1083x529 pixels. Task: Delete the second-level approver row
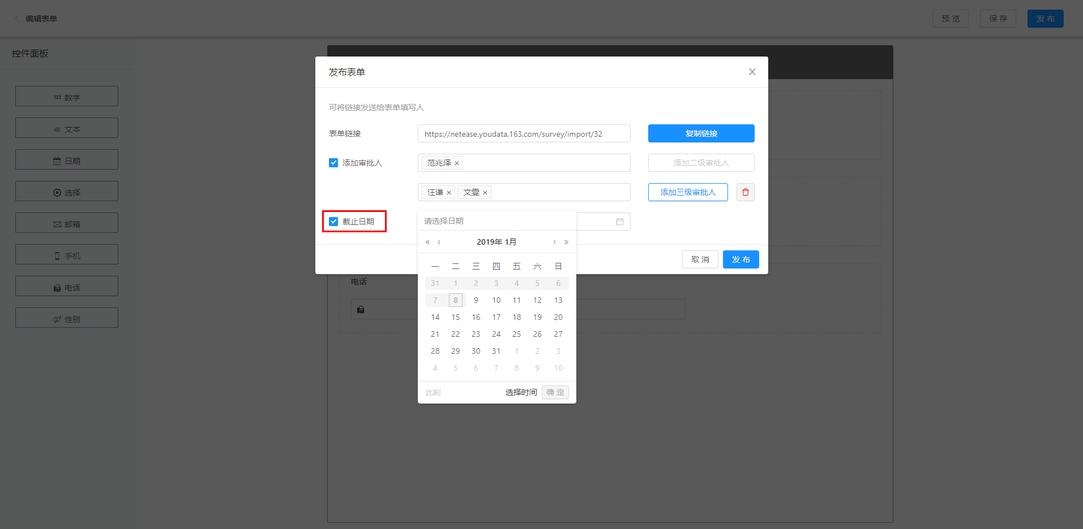coord(745,192)
